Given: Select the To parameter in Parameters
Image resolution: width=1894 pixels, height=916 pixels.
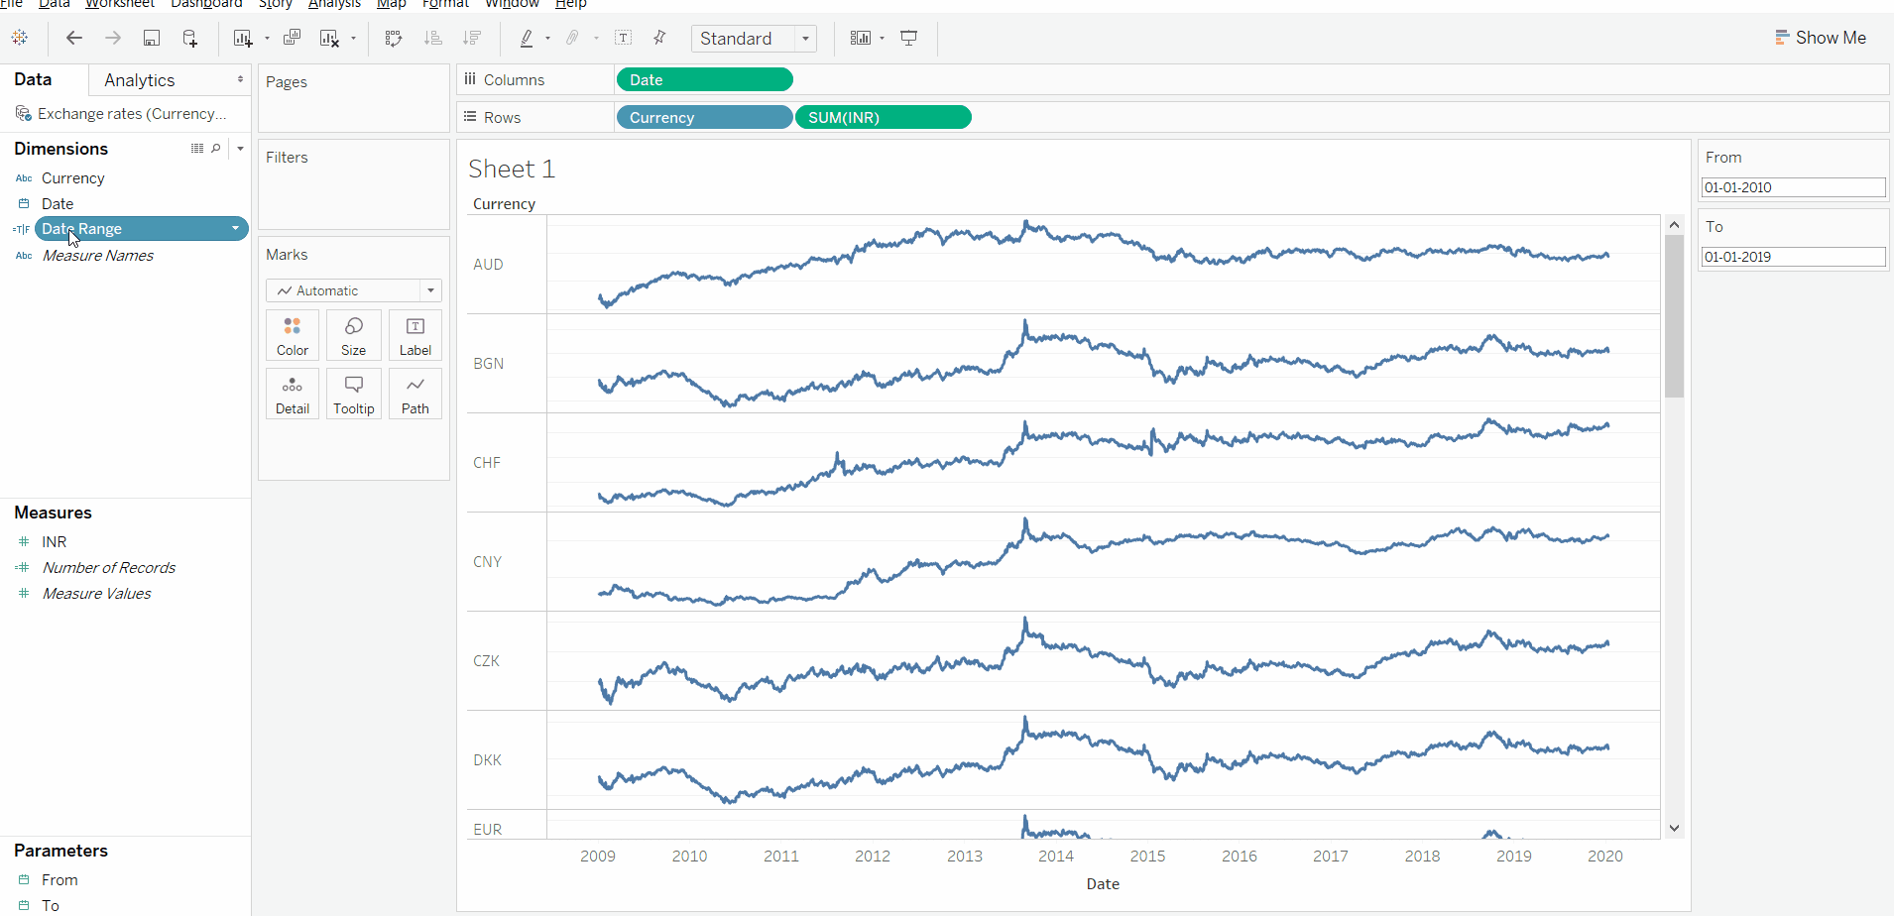Looking at the screenshot, I should click(x=51, y=906).
